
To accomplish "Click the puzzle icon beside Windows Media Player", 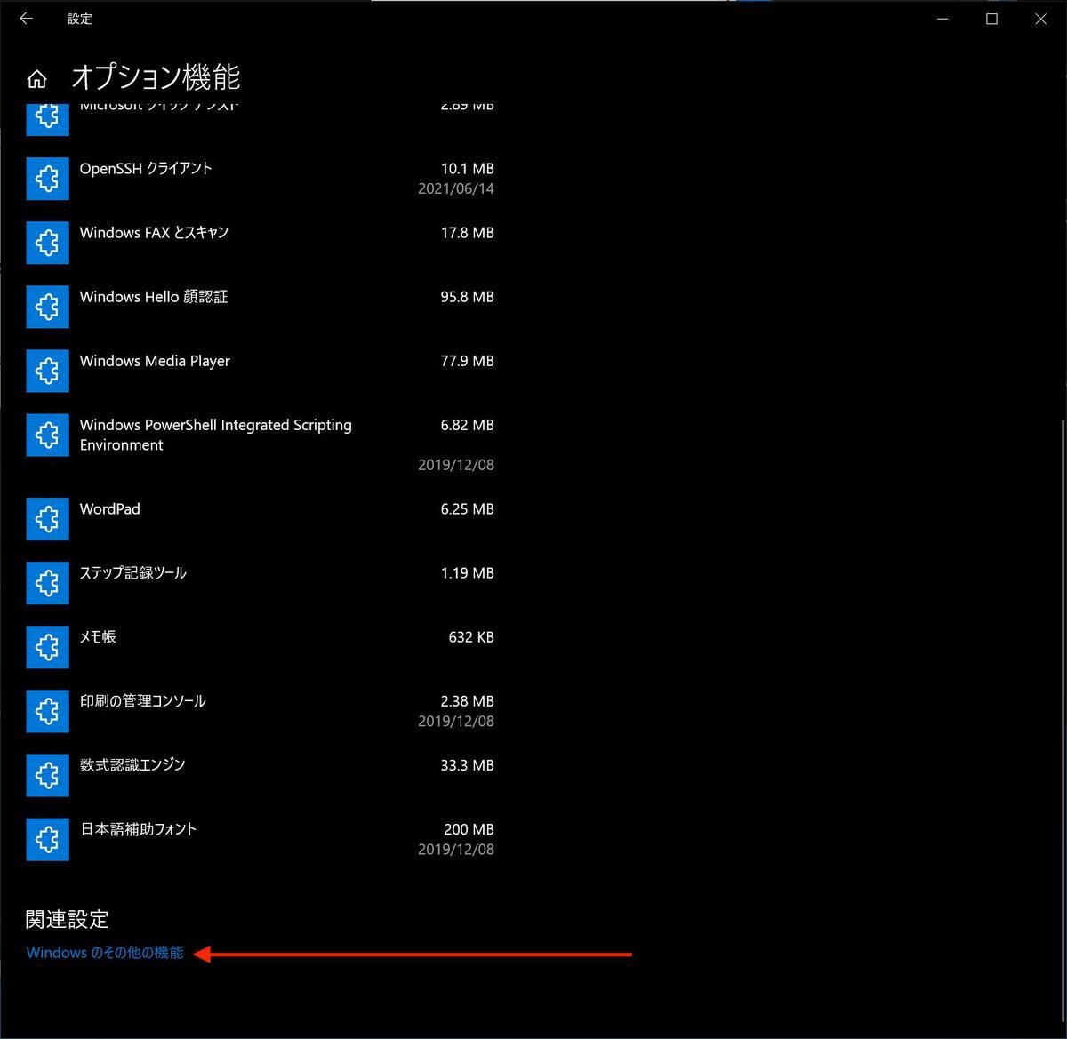I will (48, 371).
